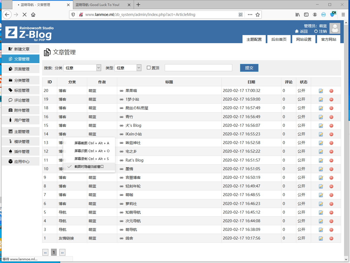350x263 pixels.
Task: Select 屏幕截图 Ctrl+Alt+A menu entry
Action: [92, 143]
